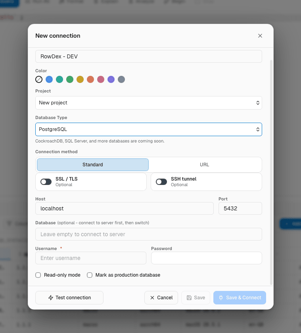Select the no-color swatch option

[x=39, y=79]
